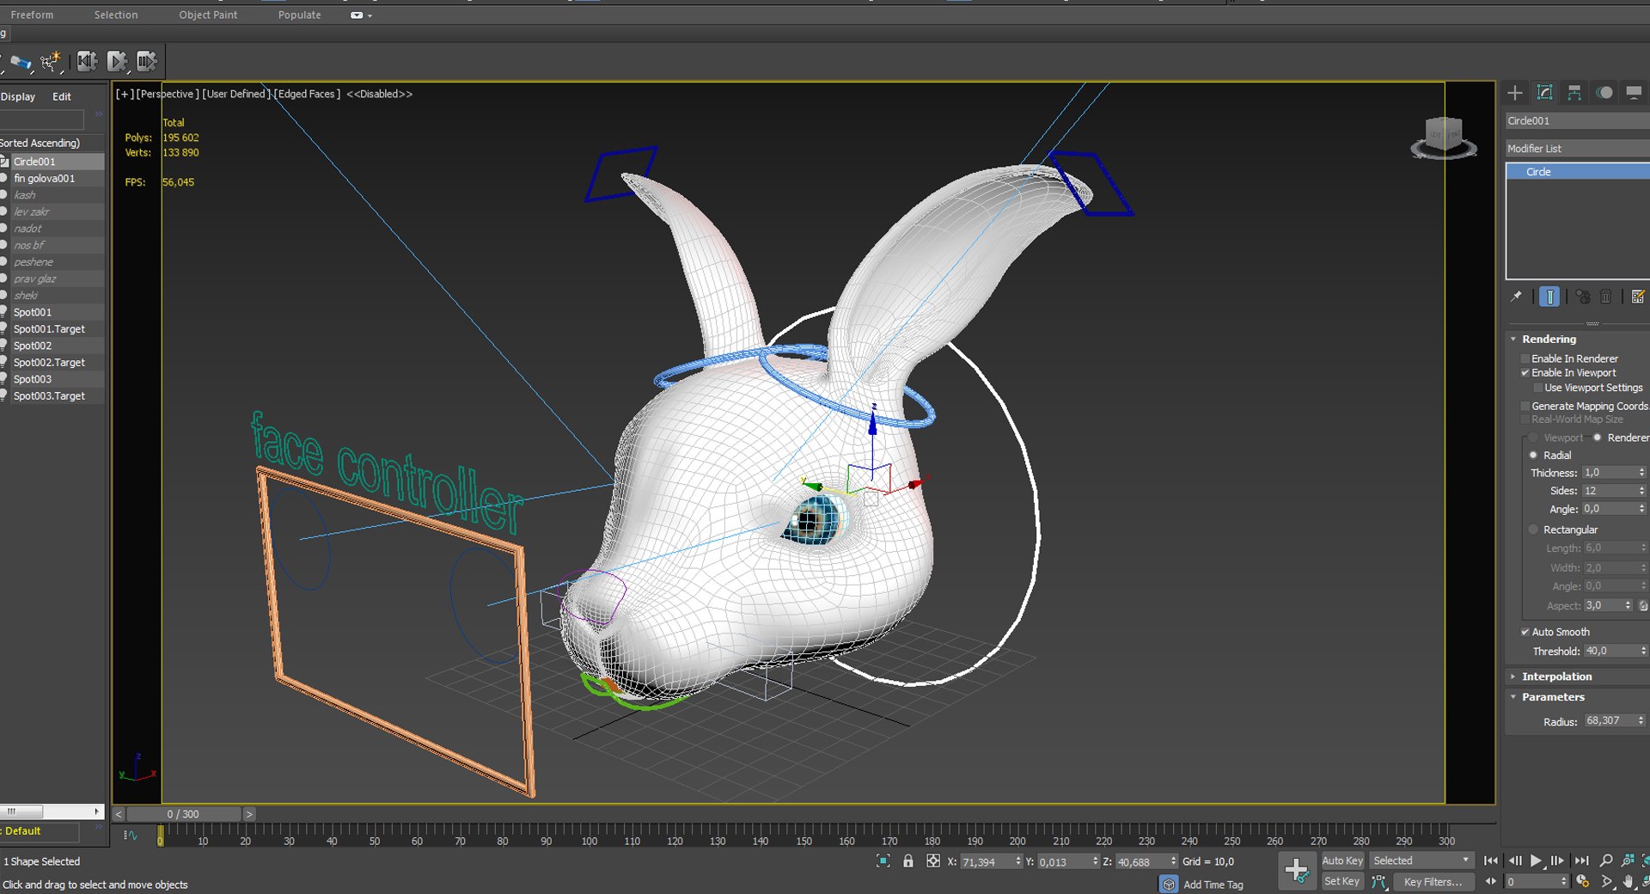Open the Selected key filter dropdown
Screen dimensions: 1650x894
click(1421, 860)
